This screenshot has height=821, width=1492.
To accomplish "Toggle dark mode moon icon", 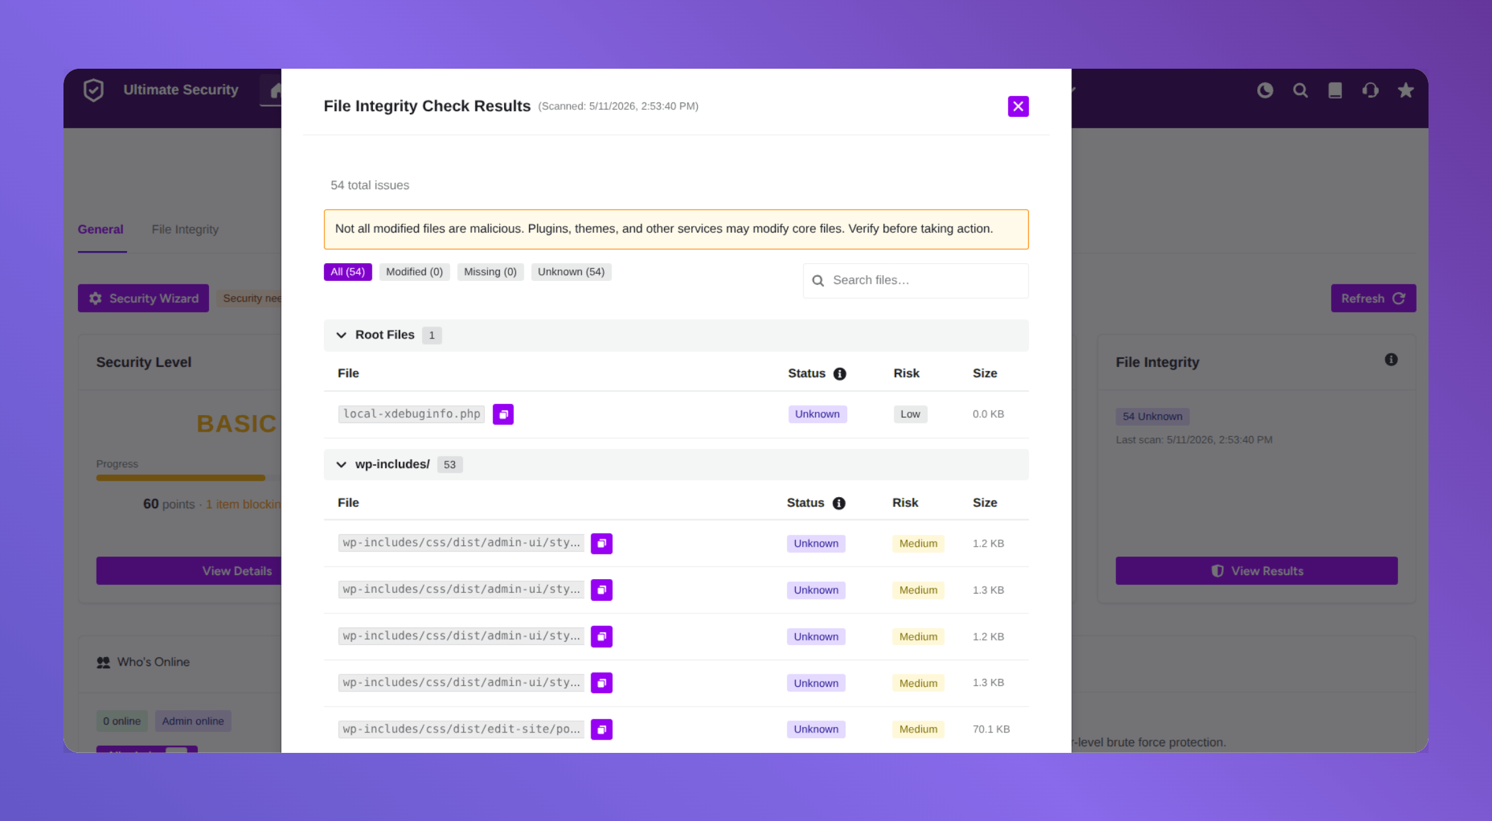I will pos(1265,91).
